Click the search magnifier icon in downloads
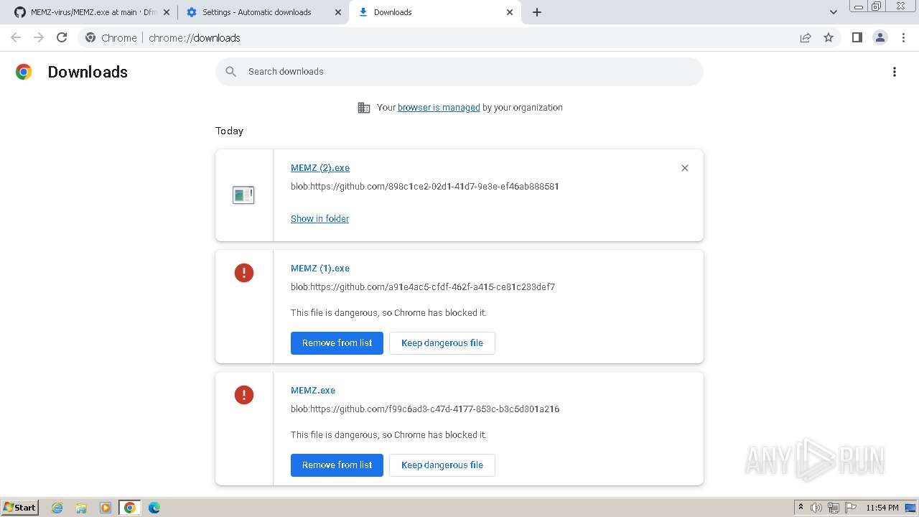 point(230,71)
